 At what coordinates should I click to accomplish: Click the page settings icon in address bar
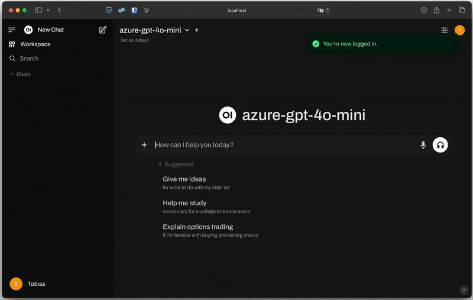(147, 10)
